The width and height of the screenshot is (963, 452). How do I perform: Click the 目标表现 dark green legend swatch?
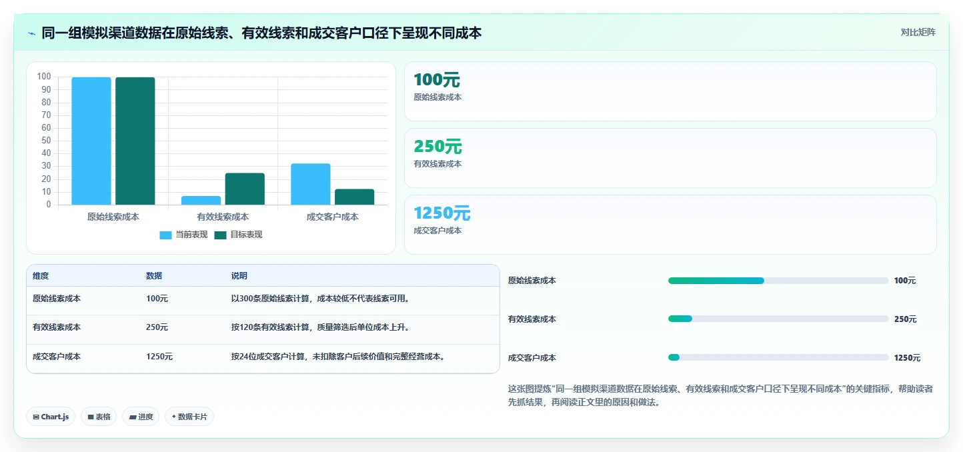point(220,235)
